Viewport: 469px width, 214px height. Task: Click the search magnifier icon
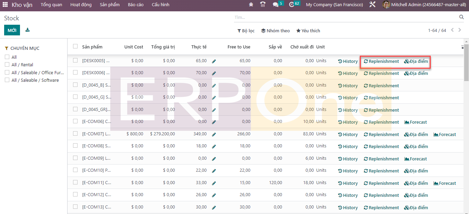pos(461,17)
